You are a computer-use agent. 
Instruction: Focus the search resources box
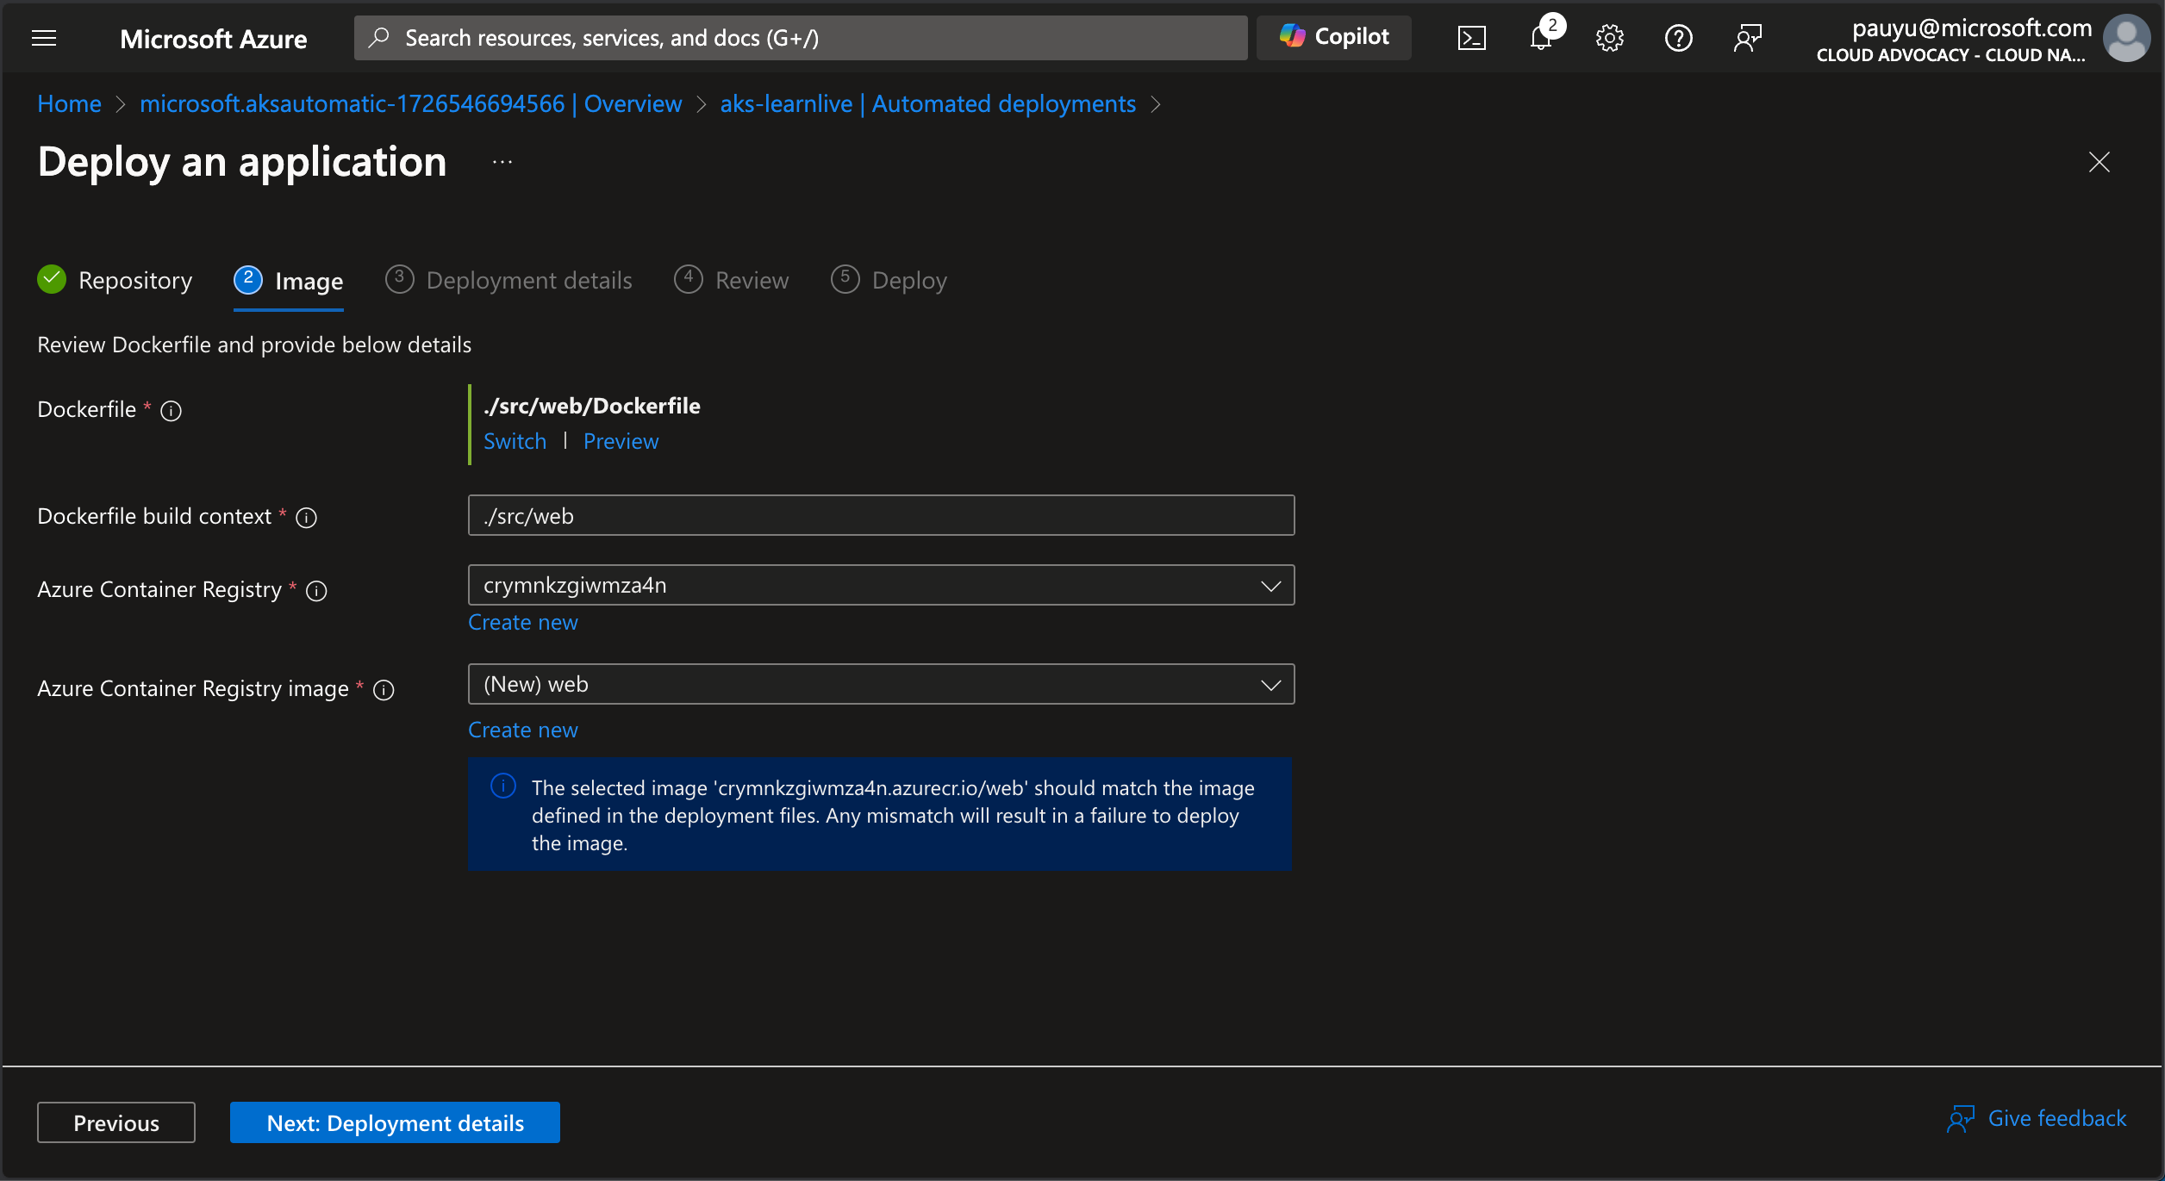(801, 38)
